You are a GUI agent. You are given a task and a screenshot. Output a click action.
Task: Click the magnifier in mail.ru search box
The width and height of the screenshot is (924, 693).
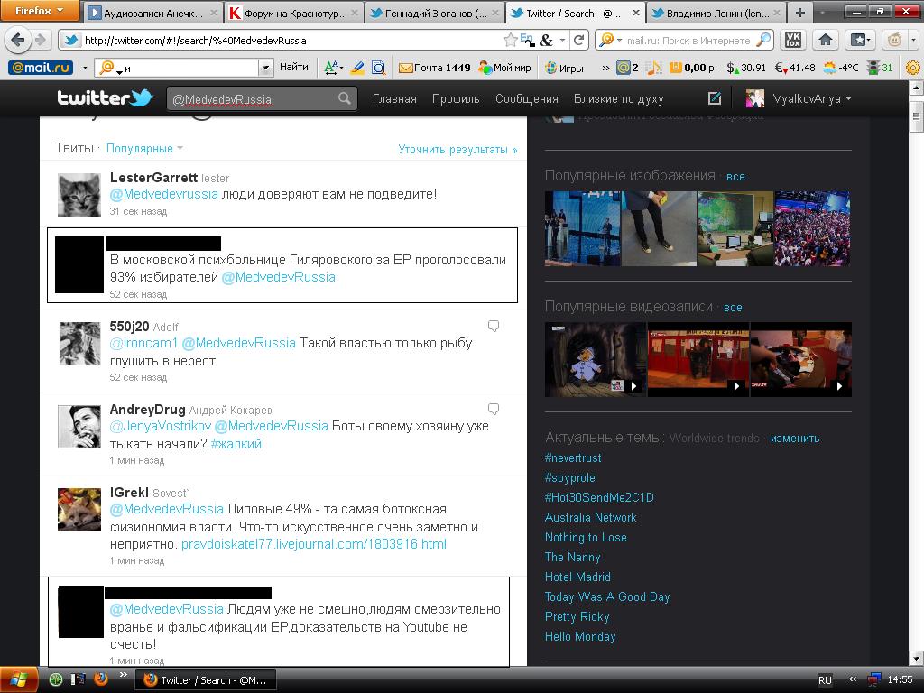763,40
